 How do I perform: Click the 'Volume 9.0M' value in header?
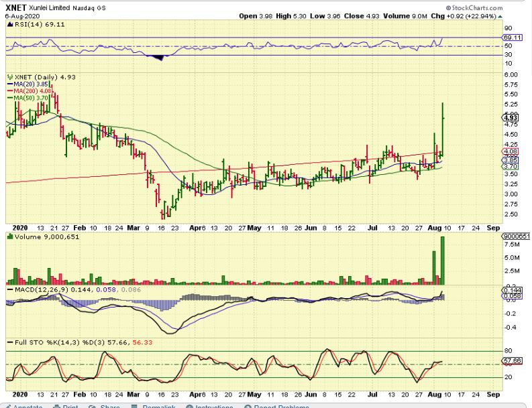[x=405, y=16]
